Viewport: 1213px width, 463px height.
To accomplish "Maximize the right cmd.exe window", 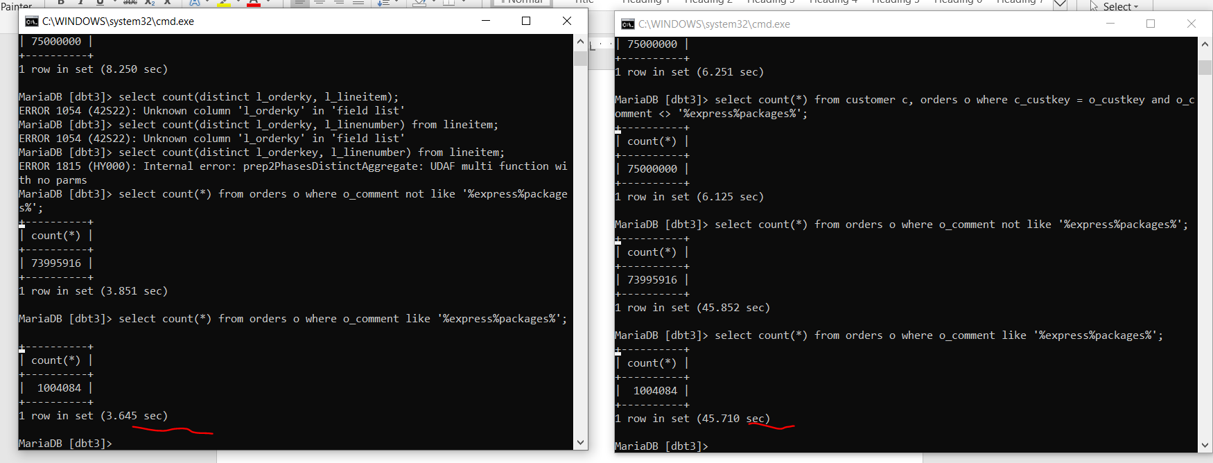I will tap(1151, 24).
